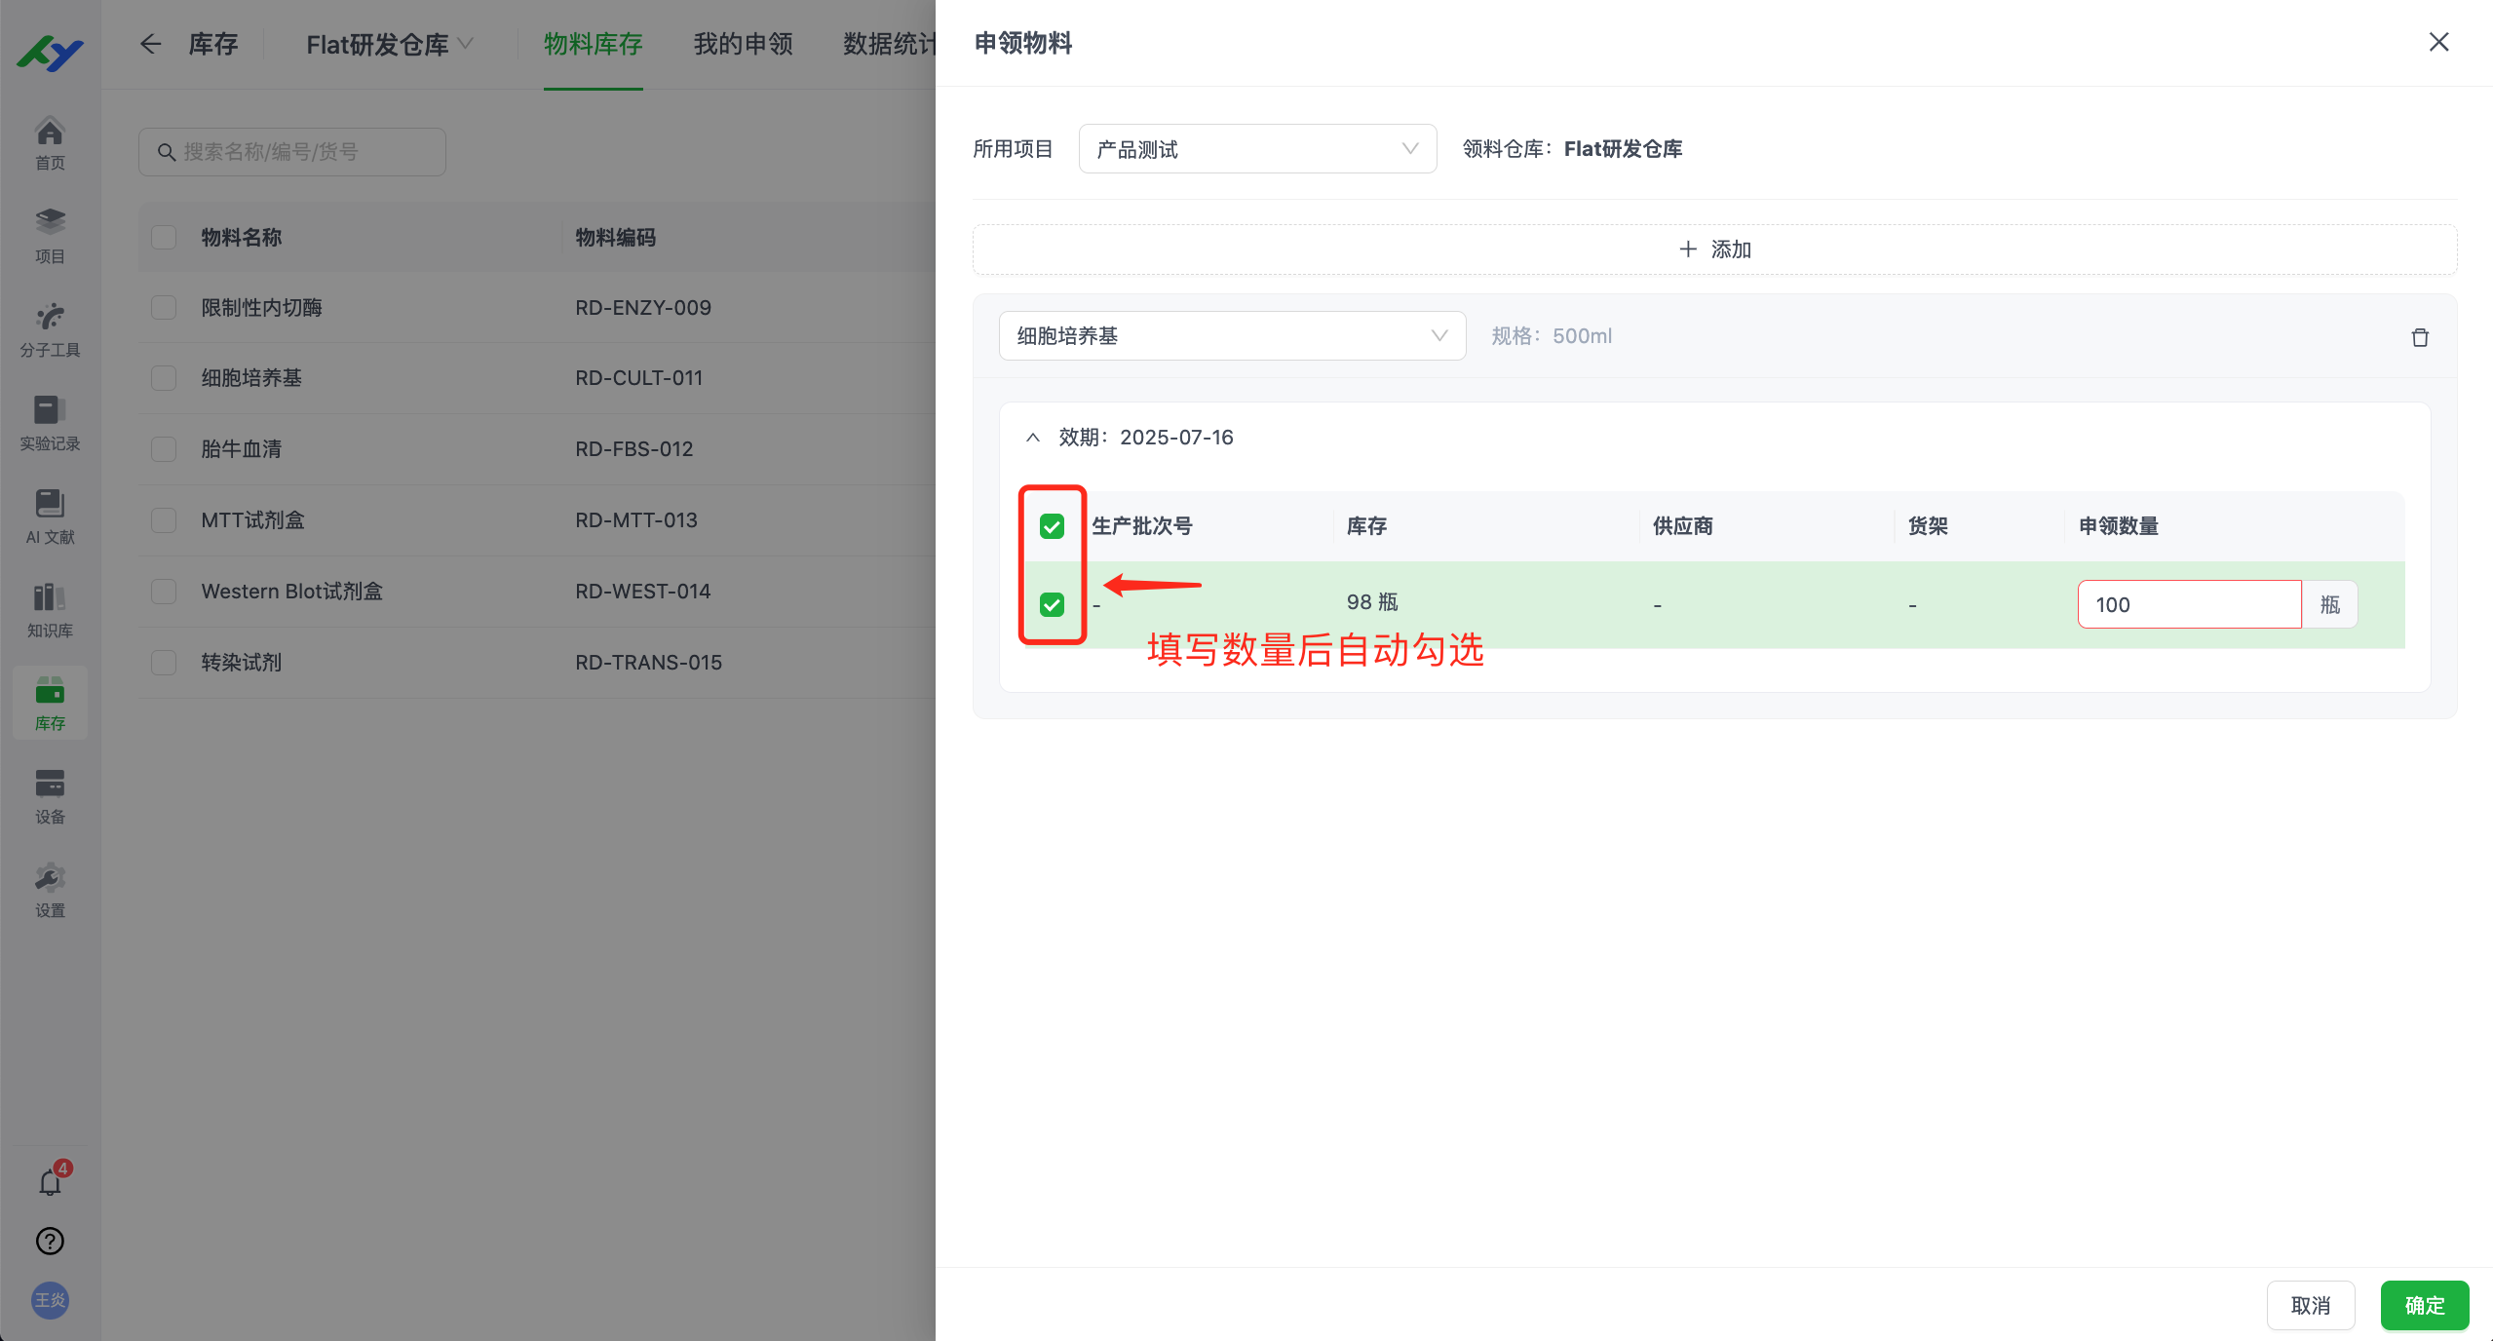The height and width of the screenshot is (1341, 2493).
Task: Check the select-all checkbox in material list header
Action: pos(163,237)
